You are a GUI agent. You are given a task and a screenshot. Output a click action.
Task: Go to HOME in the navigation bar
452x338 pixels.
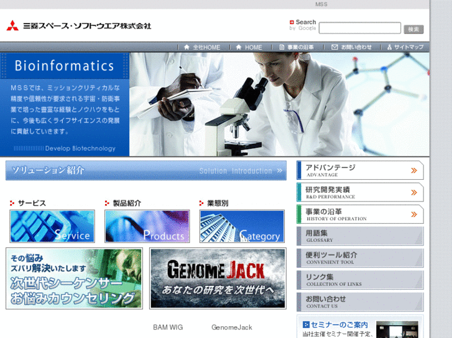pyautogui.click(x=254, y=47)
